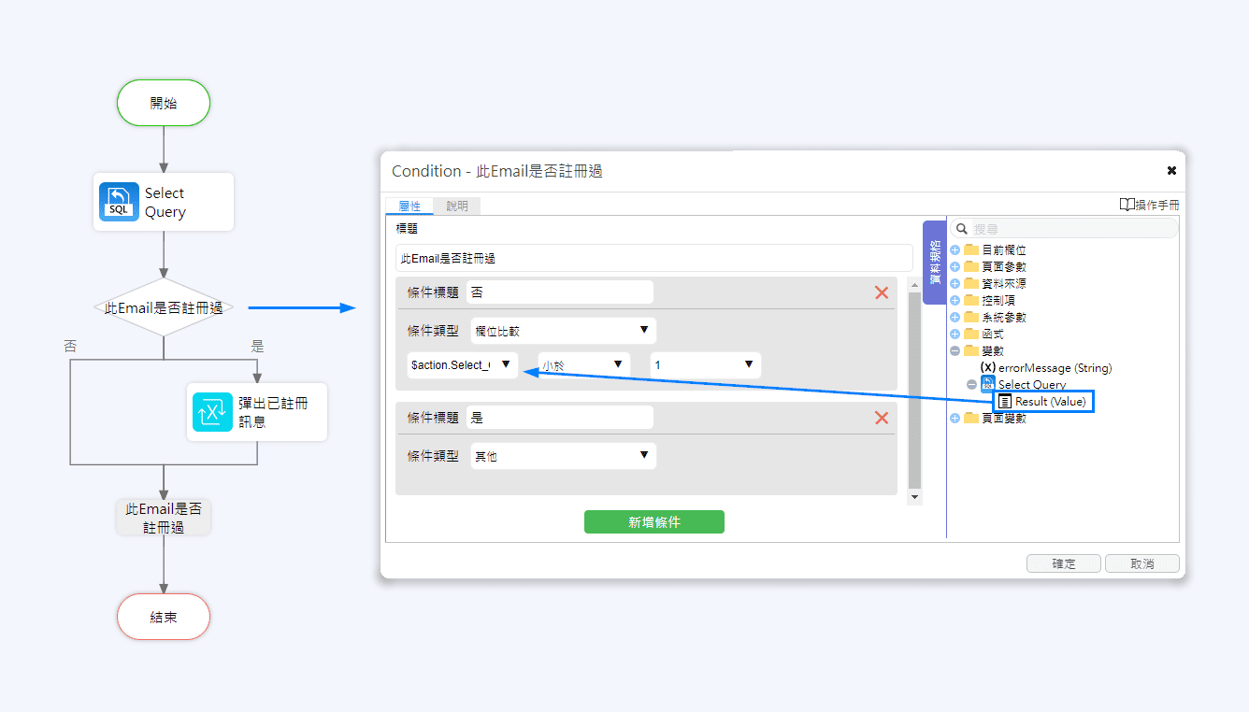1249x712 pixels.
Task: Expand the 頁面變數 tree node
Action: (x=955, y=419)
